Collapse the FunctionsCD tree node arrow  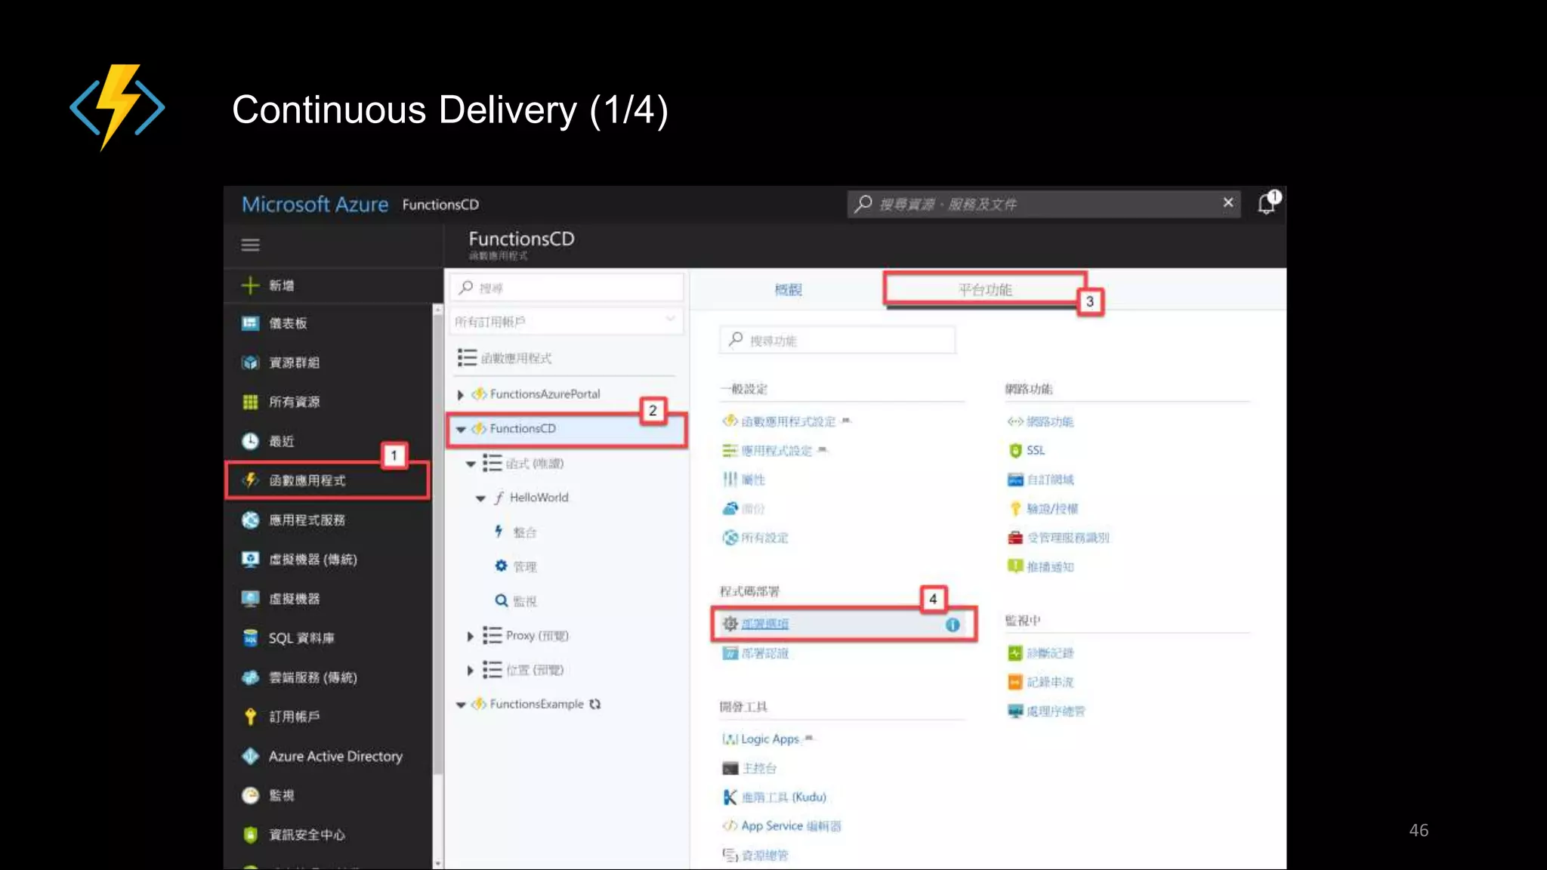pyautogui.click(x=461, y=429)
